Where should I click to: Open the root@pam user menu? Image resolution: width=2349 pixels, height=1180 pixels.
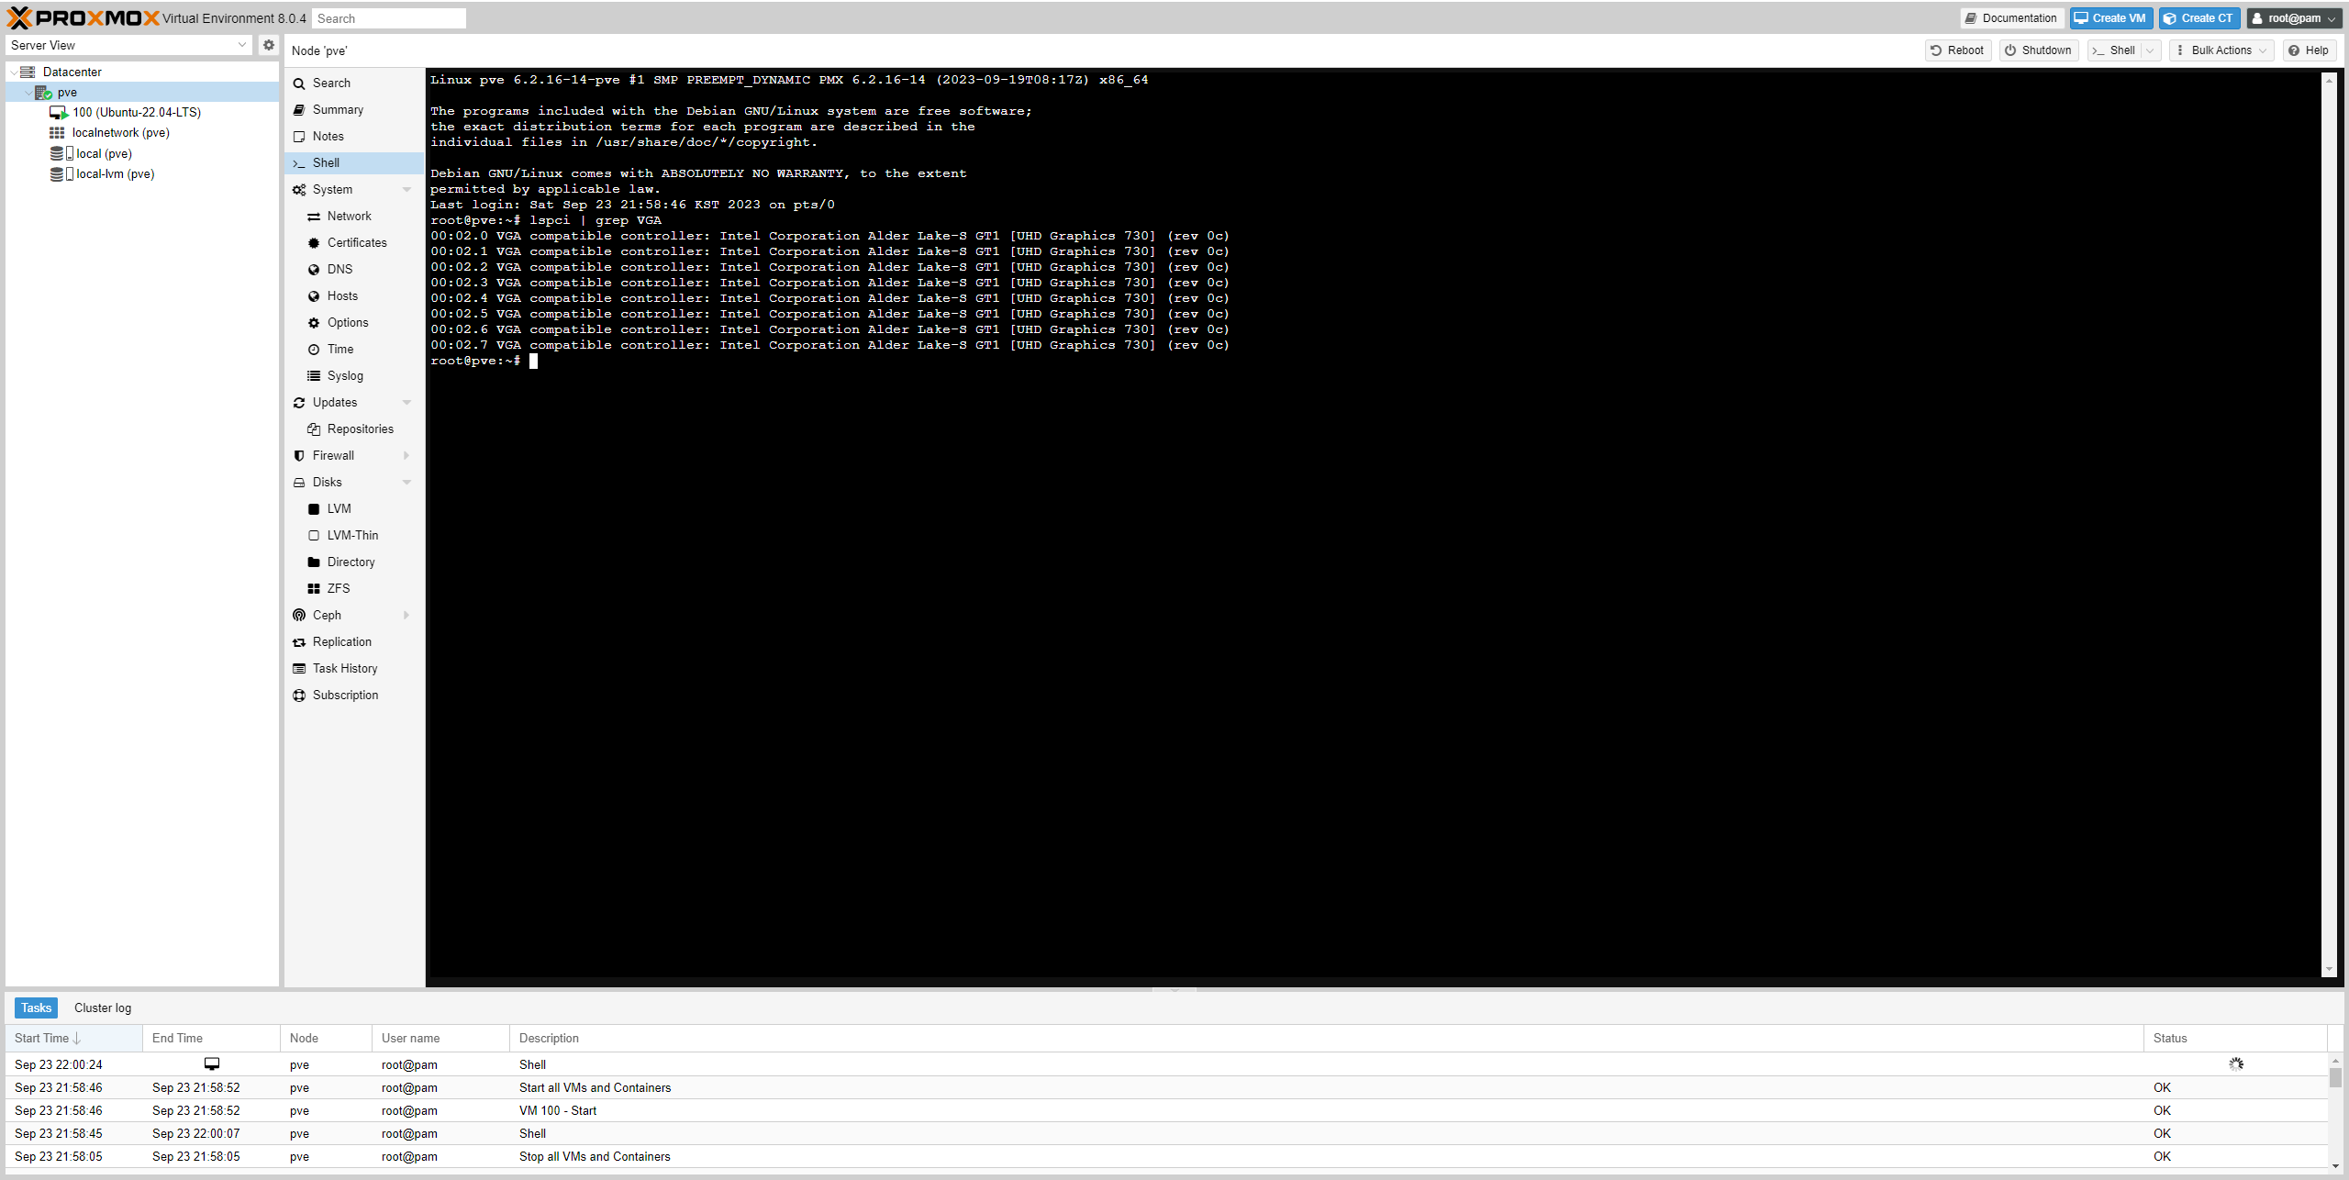(2294, 18)
